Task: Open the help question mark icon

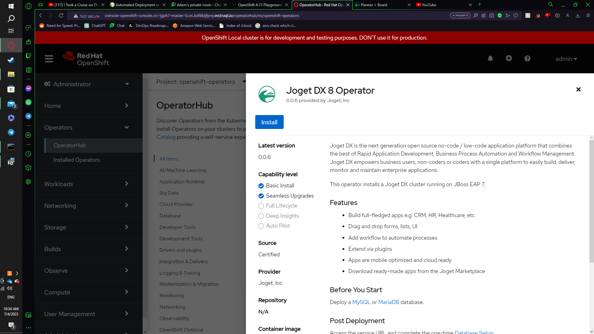Action: coord(527,58)
